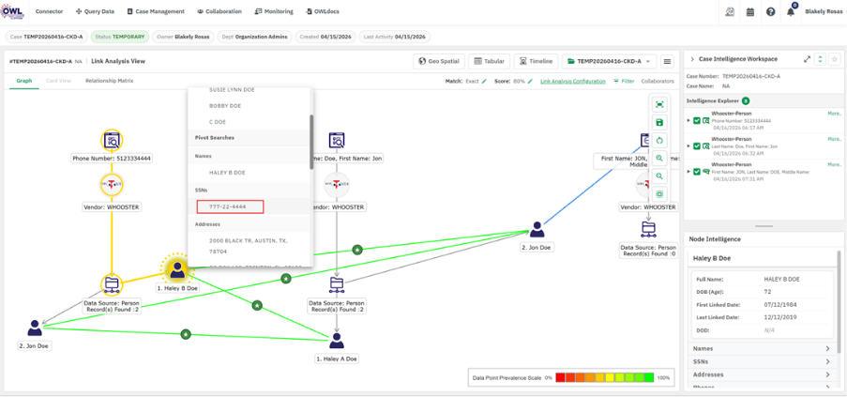Click the fit-to-screen graph toolbar icon

pos(659,104)
